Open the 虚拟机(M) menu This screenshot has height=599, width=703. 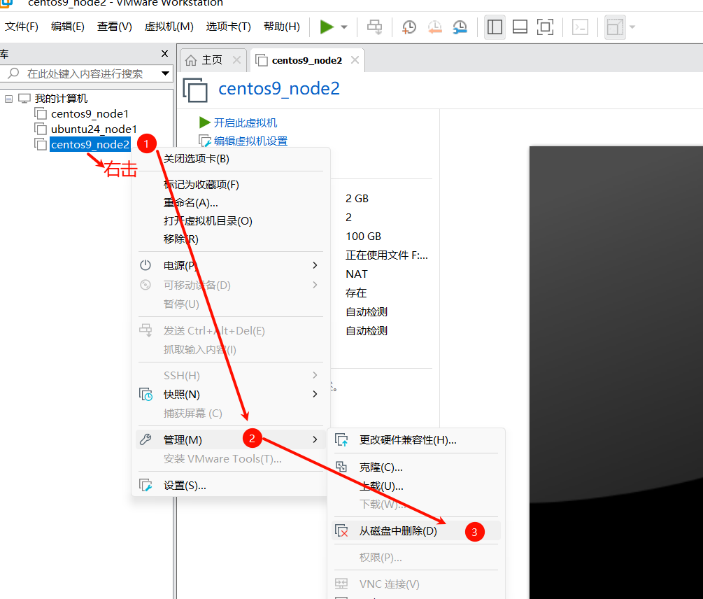pyautogui.click(x=169, y=27)
